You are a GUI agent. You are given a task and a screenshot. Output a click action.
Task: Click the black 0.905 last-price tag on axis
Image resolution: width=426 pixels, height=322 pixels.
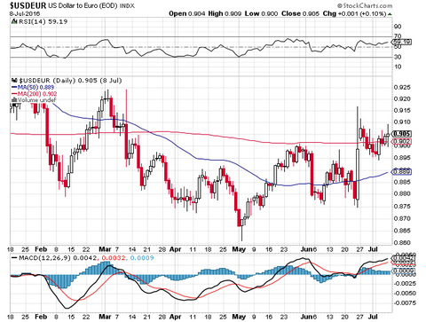pos(401,134)
